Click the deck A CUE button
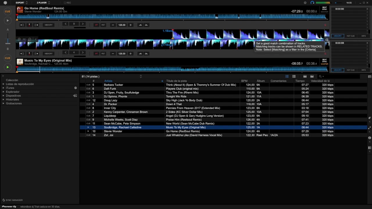 point(8,12)
